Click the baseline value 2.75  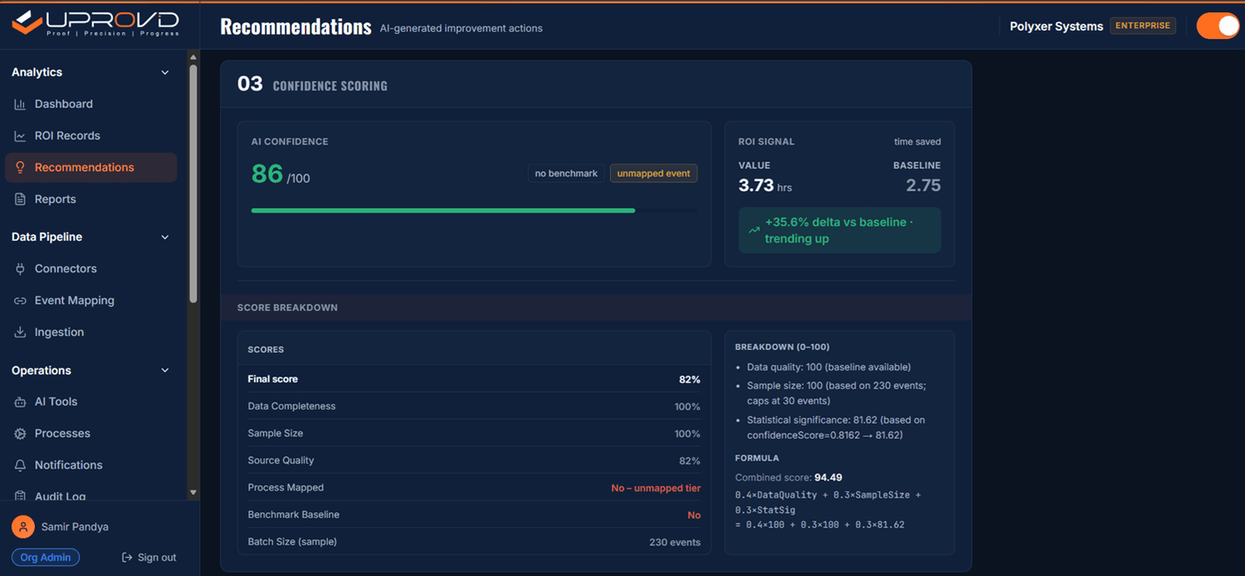tap(923, 186)
